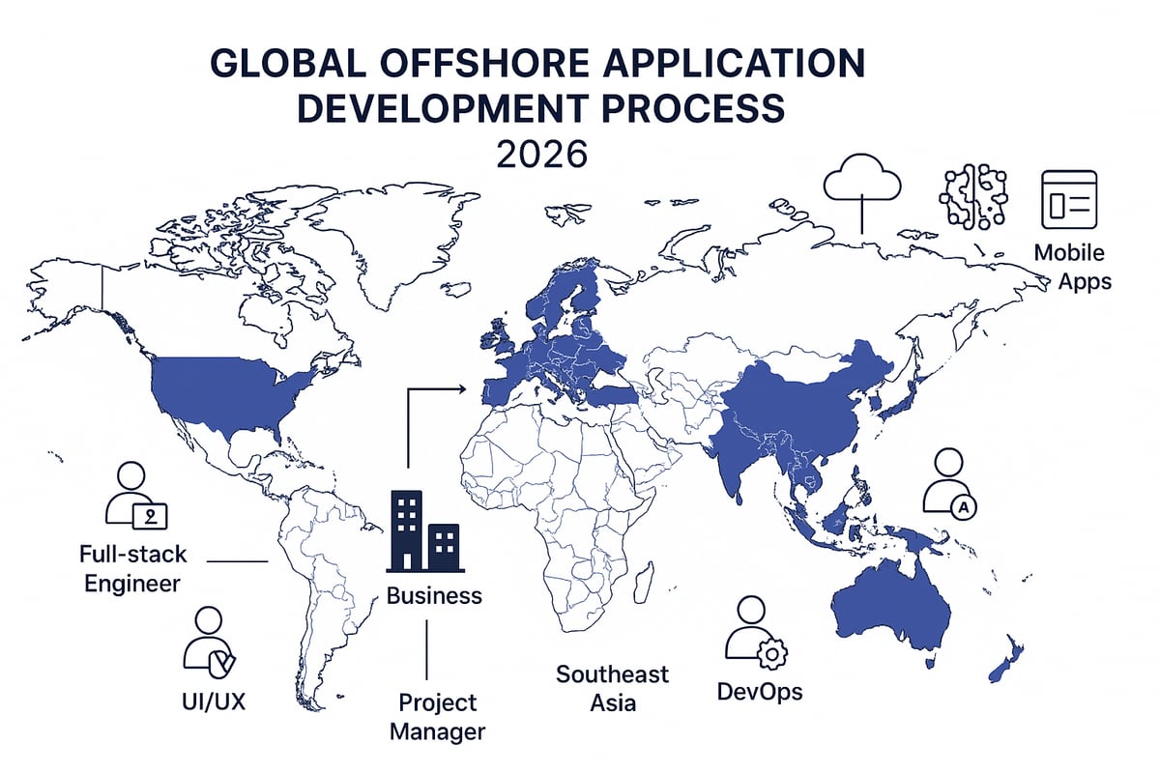This screenshot has height=773, width=1160.
Task: Click the "Full-stack Engineer" label
Action: pos(133,569)
